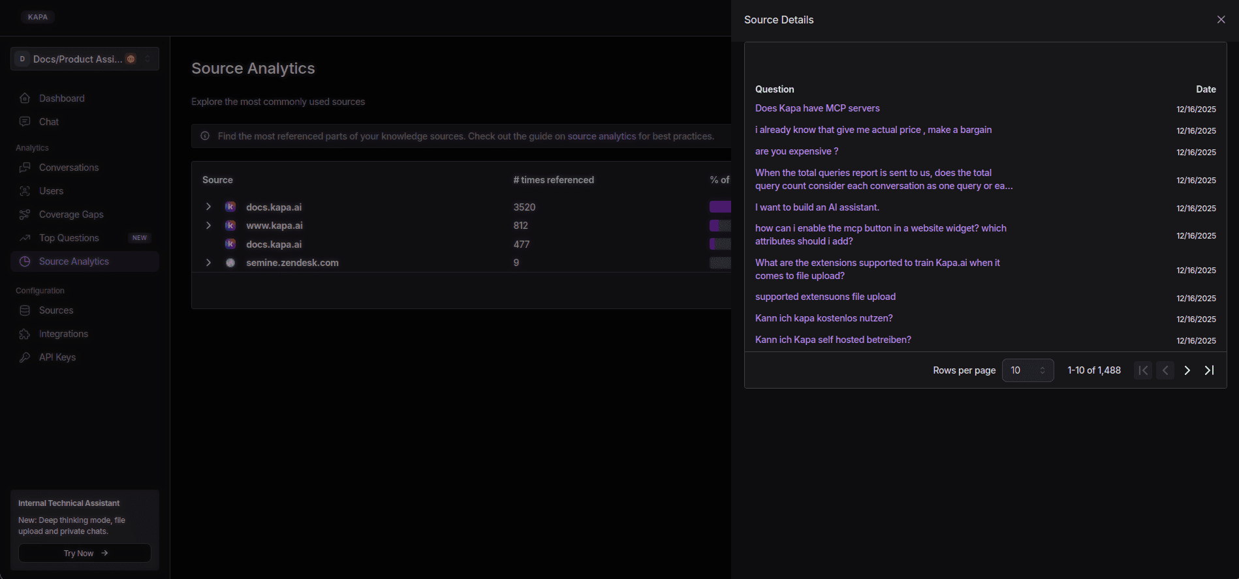Go to Users analytics
The width and height of the screenshot is (1239, 579).
(x=85, y=191)
